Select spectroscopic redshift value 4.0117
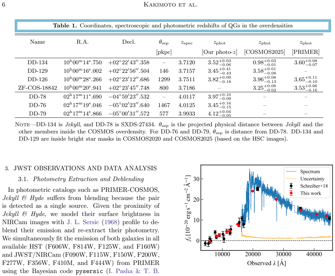This screenshot has height=276, width=335. click(187, 97)
